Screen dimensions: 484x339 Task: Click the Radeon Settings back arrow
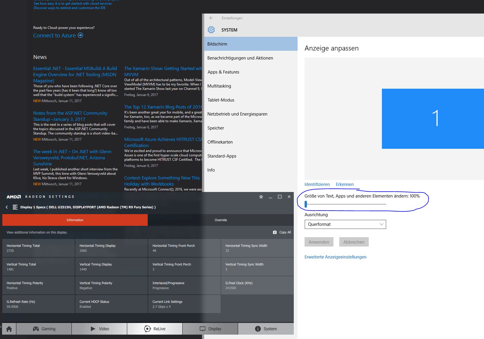click(x=7, y=207)
